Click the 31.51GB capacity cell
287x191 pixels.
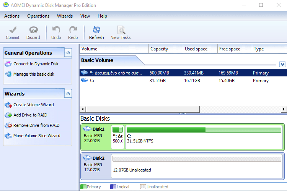pos(158,81)
